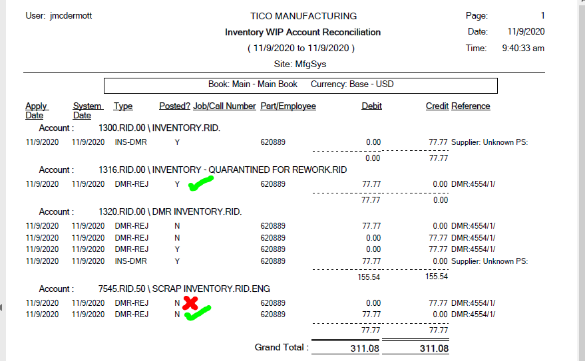Click 'Inventory WIP Account Reconciliation' report title
585x361 pixels.
[303, 32]
